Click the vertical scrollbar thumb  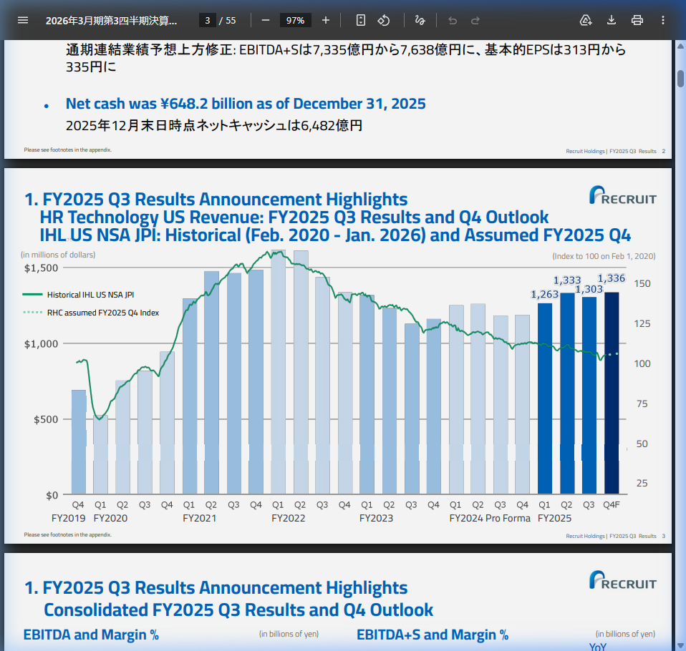click(681, 78)
